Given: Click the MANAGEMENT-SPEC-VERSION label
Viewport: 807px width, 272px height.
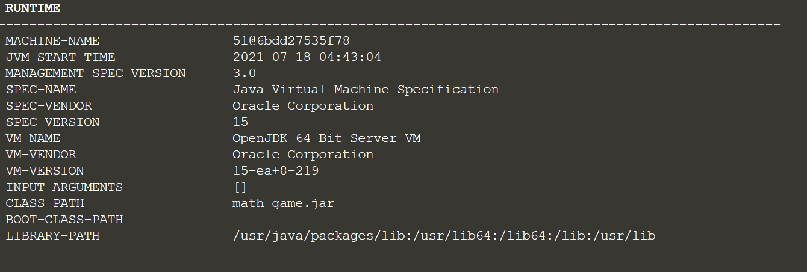Looking at the screenshot, I should coord(96,73).
